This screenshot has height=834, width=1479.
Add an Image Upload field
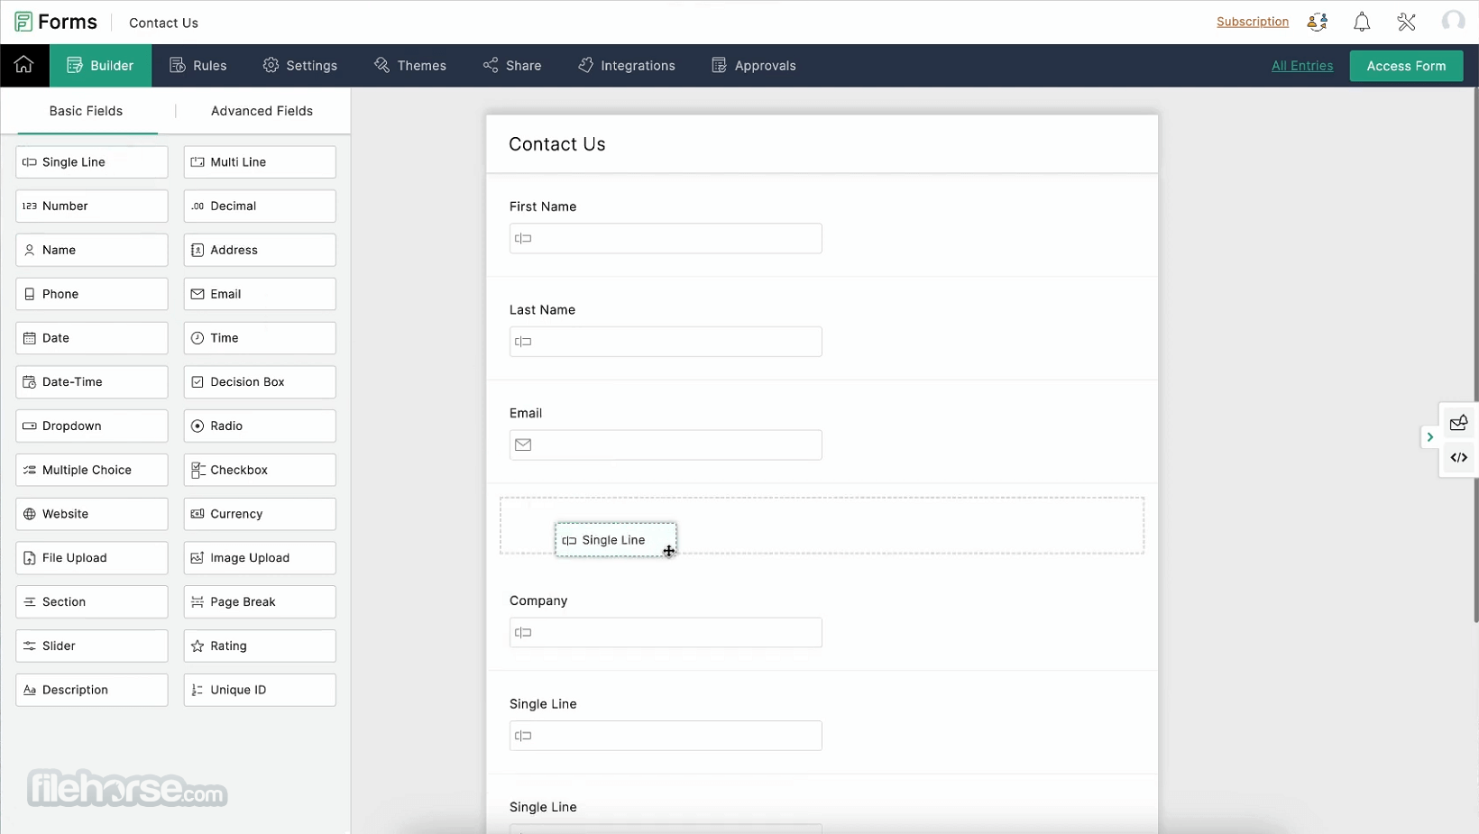[x=260, y=558]
